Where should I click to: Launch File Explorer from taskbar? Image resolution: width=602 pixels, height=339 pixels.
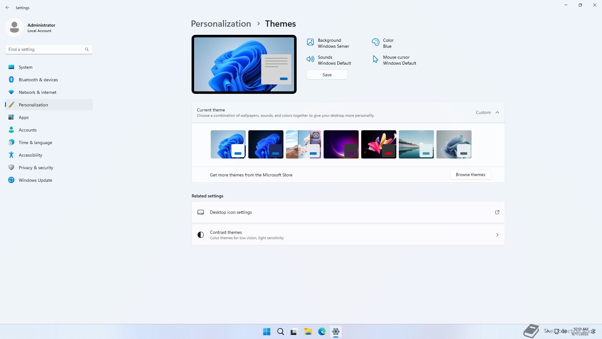(308, 331)
